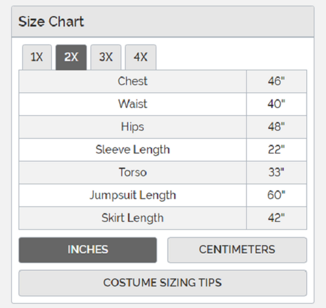This screenshot has width=326, height=308.
Task: Select the Sleeve Length row label
Action: pos(132,150)
